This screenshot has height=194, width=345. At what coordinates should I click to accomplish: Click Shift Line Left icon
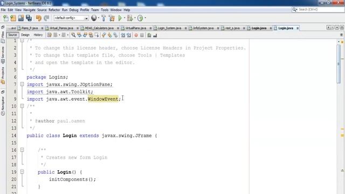(x=123, y=35)
